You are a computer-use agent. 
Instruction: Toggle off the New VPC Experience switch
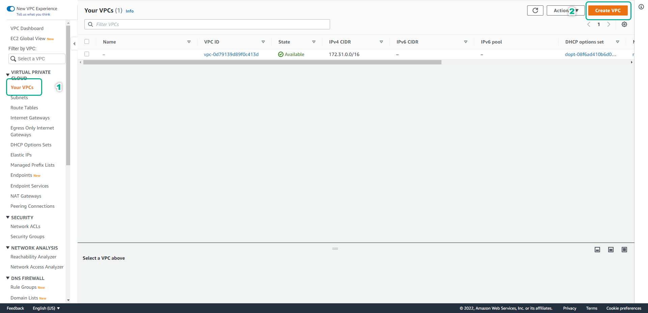click(x=10, y=8)
